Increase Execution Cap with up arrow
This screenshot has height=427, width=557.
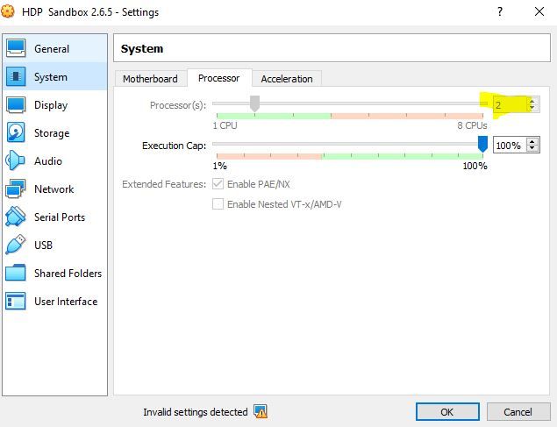pos(532,141)
